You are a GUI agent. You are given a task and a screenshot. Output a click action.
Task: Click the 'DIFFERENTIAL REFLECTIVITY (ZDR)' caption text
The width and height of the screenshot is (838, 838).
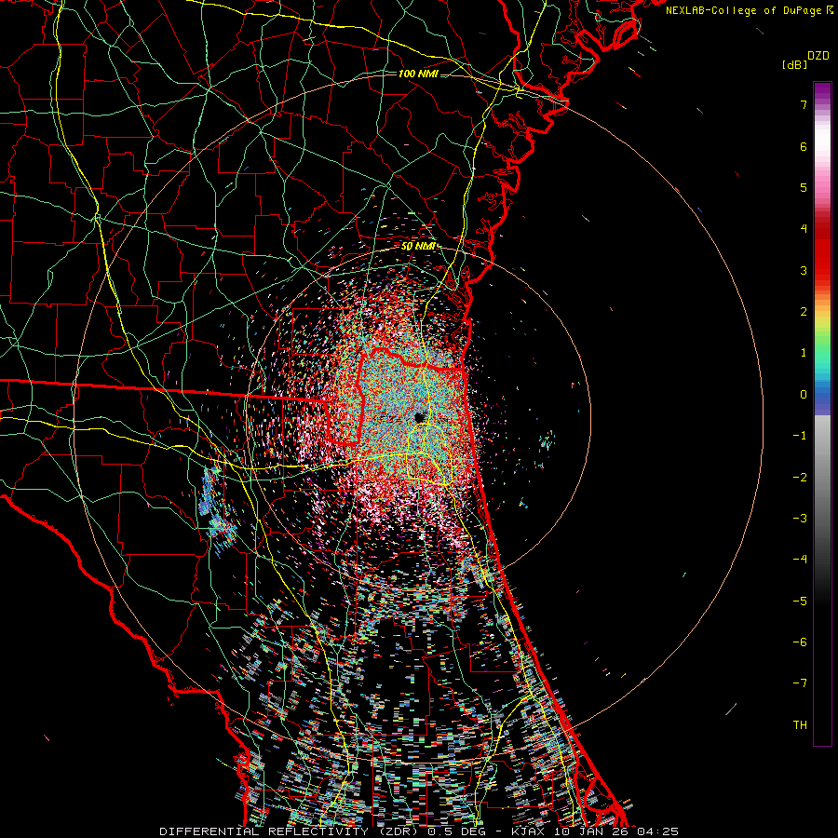pos(291,831)
